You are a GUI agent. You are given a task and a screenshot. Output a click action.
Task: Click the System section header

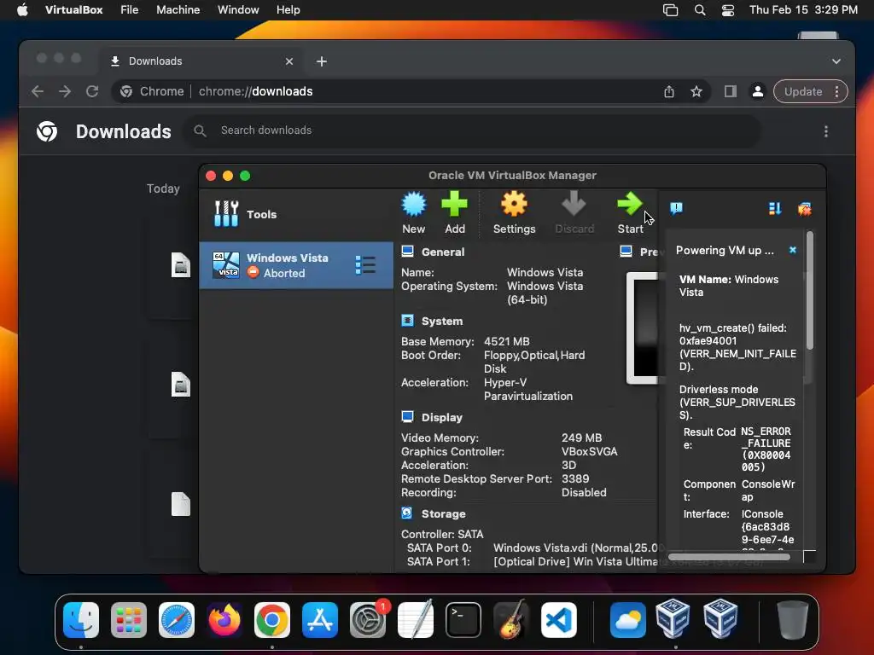(442, 321)
